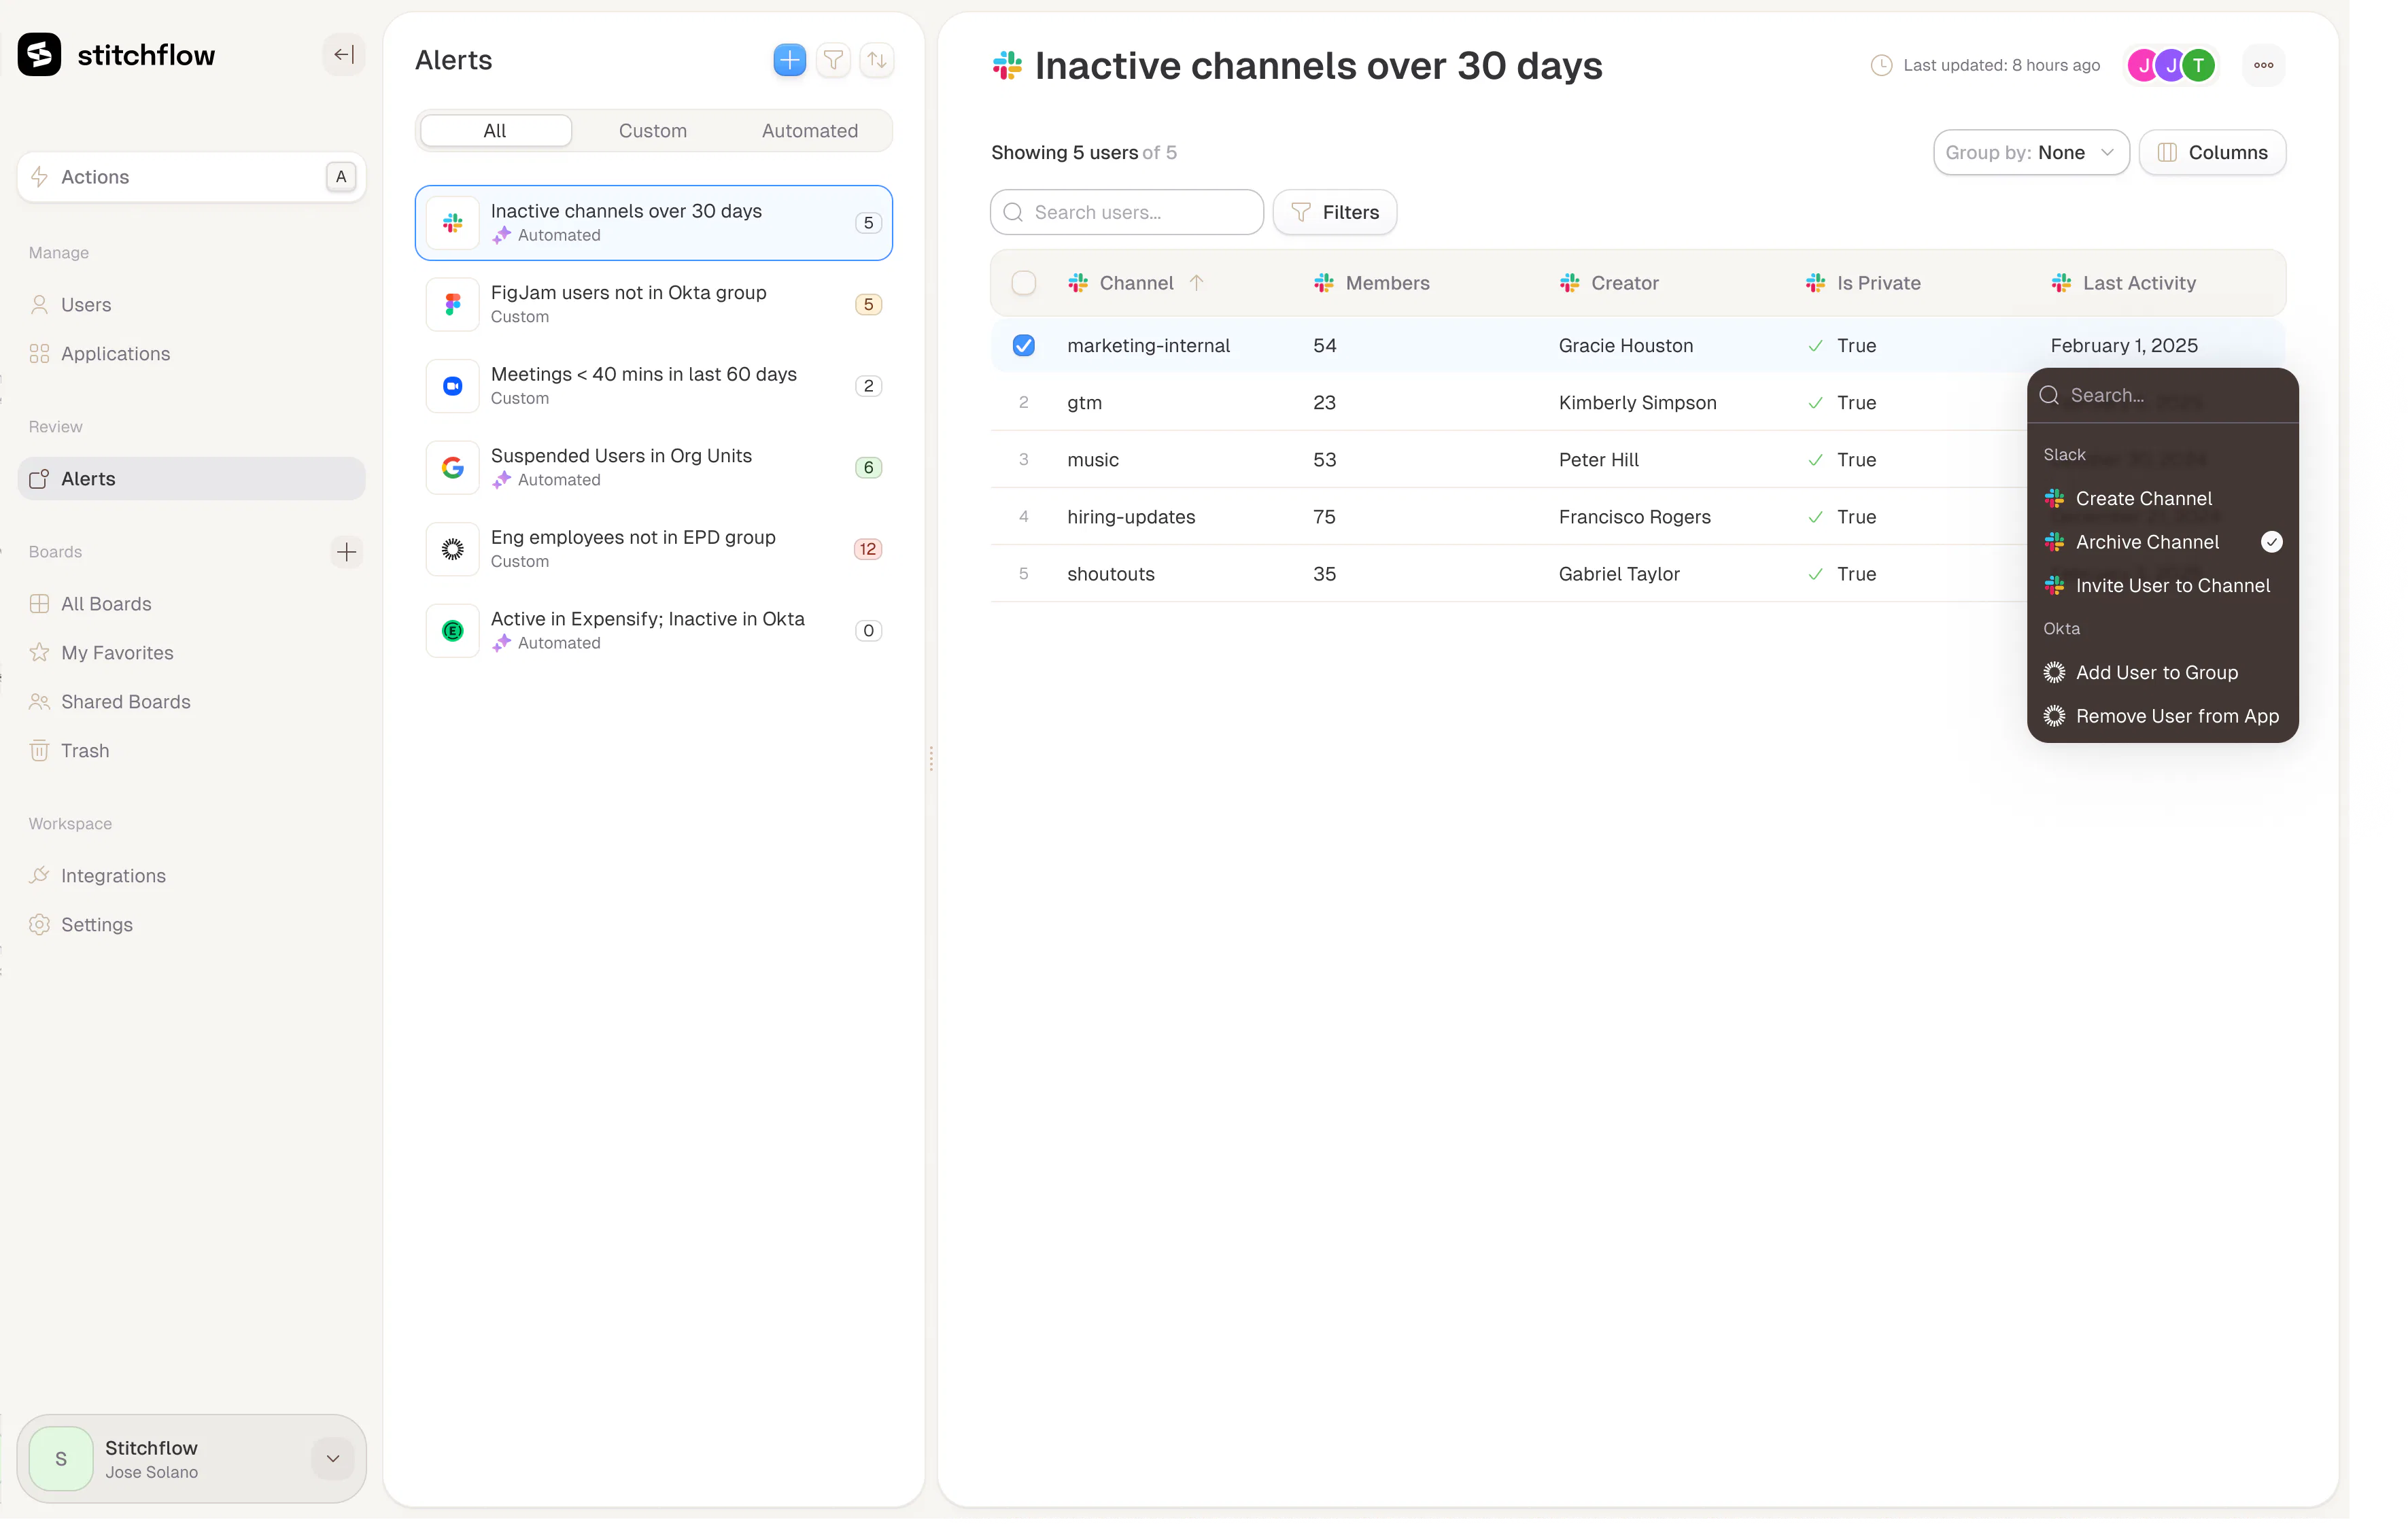
Task: Switch to the Custom alerts tab
Action: 653,131
